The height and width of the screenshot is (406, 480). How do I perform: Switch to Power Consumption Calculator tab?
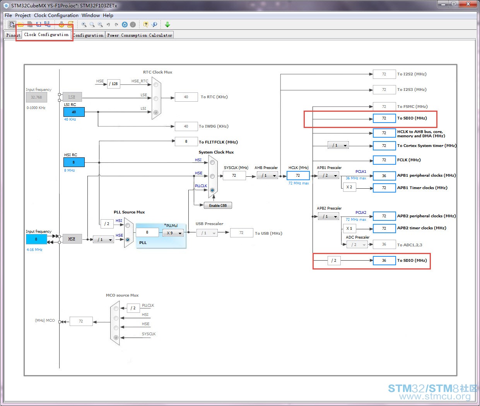click(x=140, y=35)
